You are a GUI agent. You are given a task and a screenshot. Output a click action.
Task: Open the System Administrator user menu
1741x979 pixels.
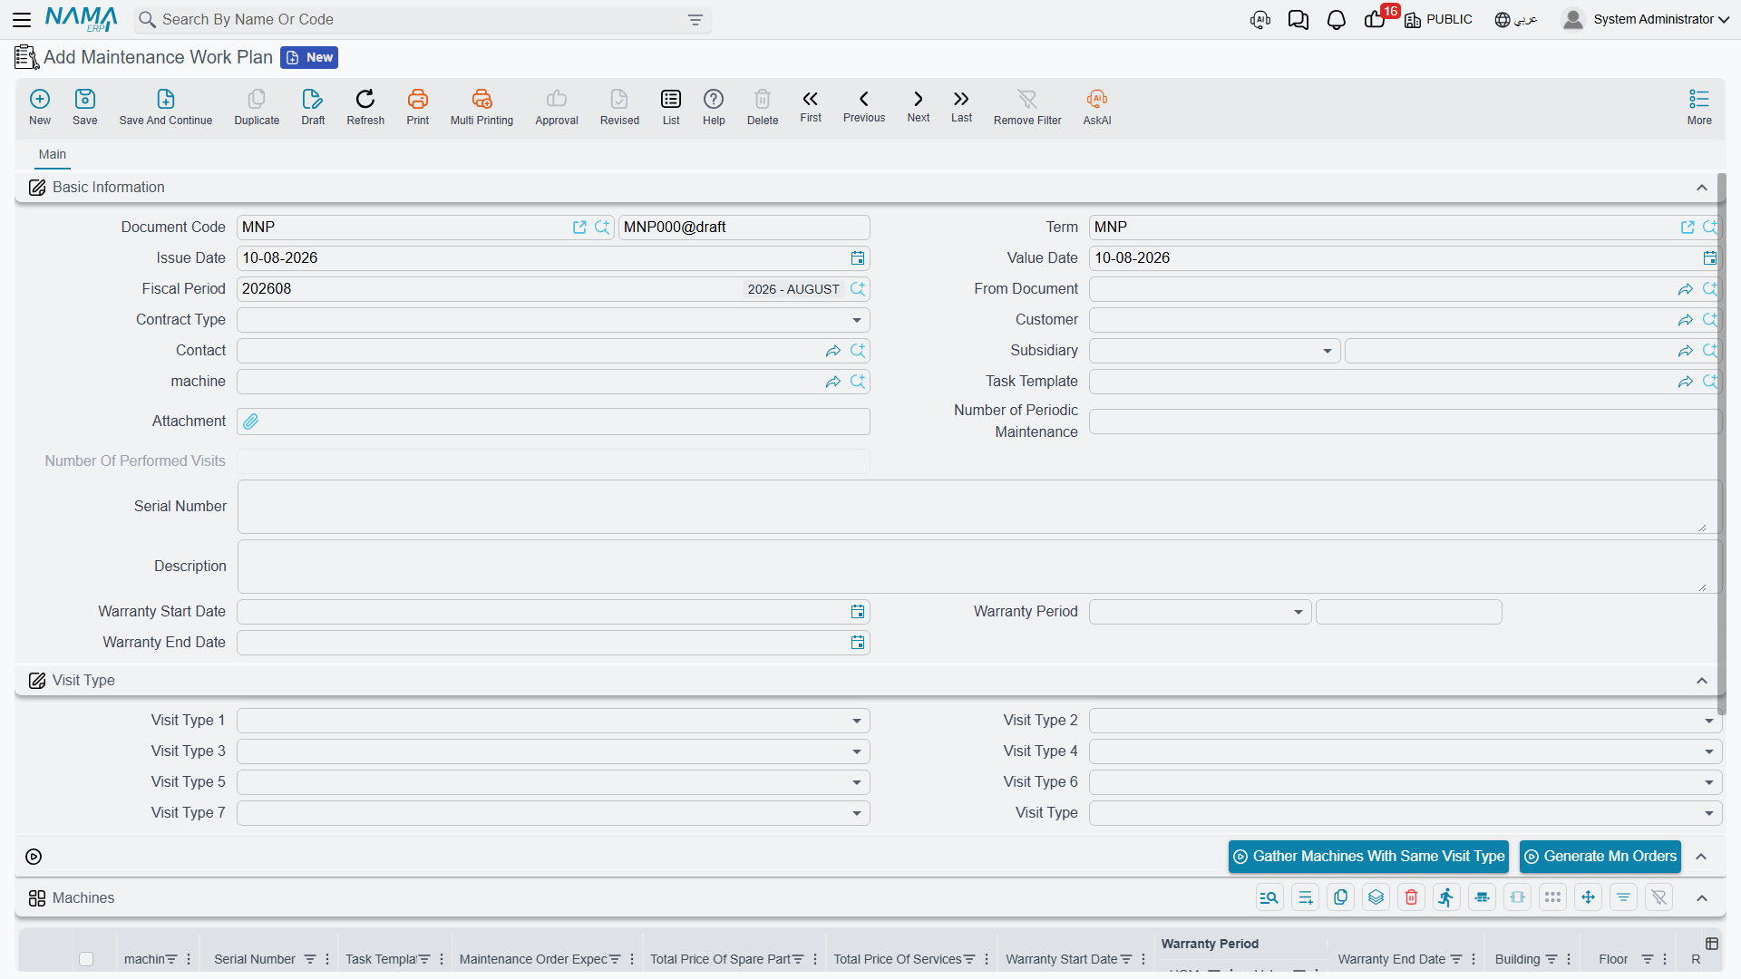[x=1647, y=19]
